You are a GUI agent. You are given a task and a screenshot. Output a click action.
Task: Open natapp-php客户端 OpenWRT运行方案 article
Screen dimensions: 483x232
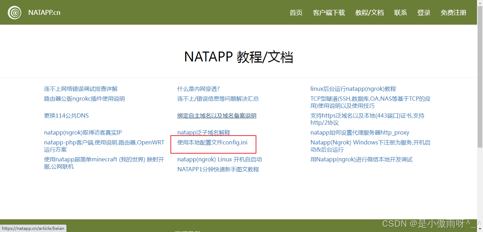(x=104, y=146)
